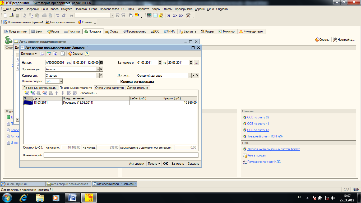
Task: Switch to По данным организации tab
Action: point(40,88)
